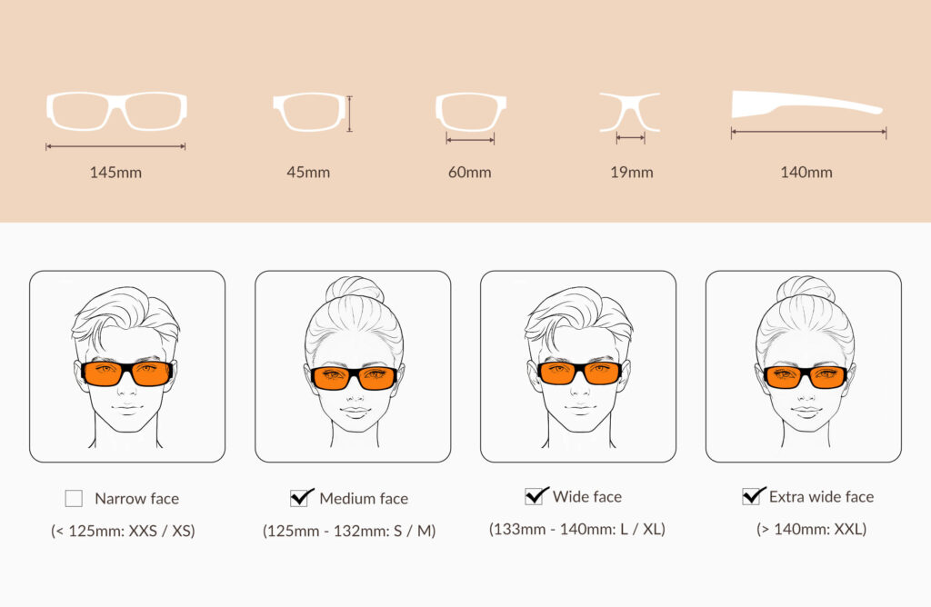
Task: Click the "(133mm - 140mm: L / XL)" size text
Action: [577, 529]
